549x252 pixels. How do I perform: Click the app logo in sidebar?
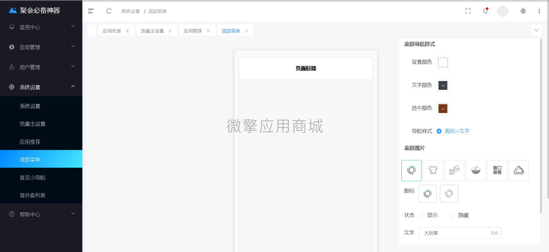tap(13, 10)
